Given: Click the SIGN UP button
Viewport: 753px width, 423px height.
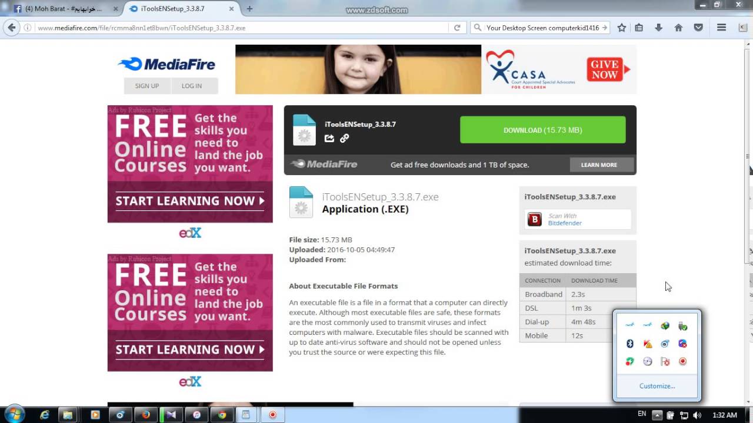Looking at the screenshot, I should pos(147,86).
